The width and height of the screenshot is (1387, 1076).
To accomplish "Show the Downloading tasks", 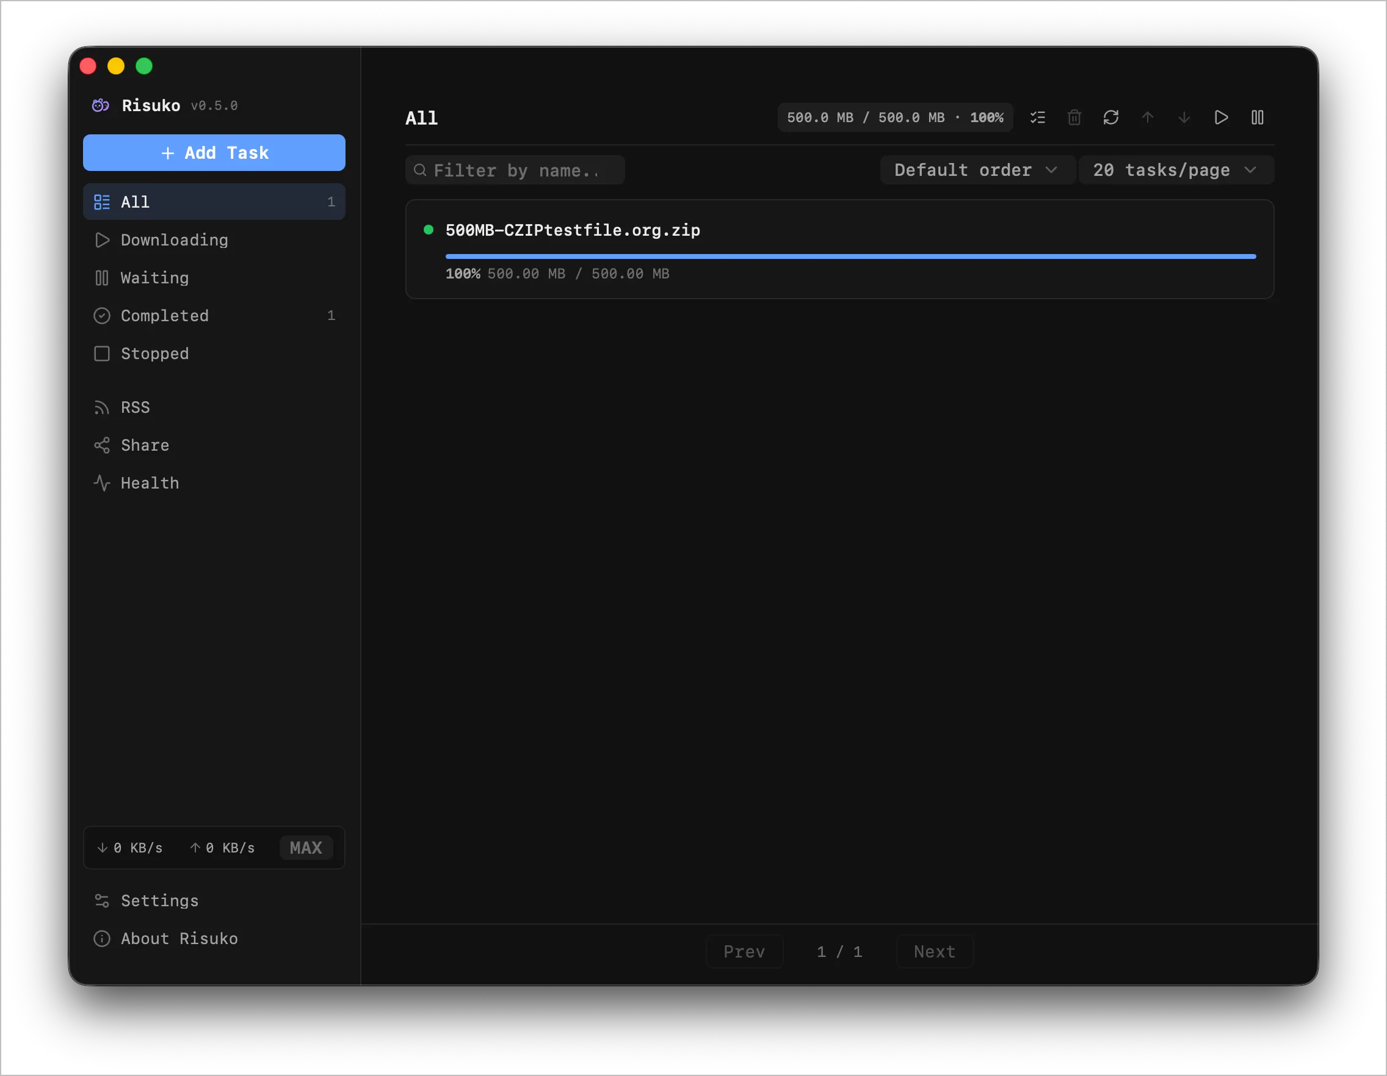I will [x=214, y=240].
